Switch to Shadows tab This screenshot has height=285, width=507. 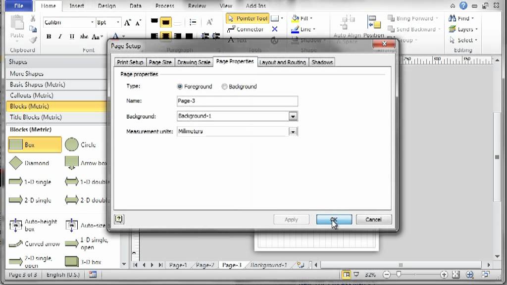322,62
